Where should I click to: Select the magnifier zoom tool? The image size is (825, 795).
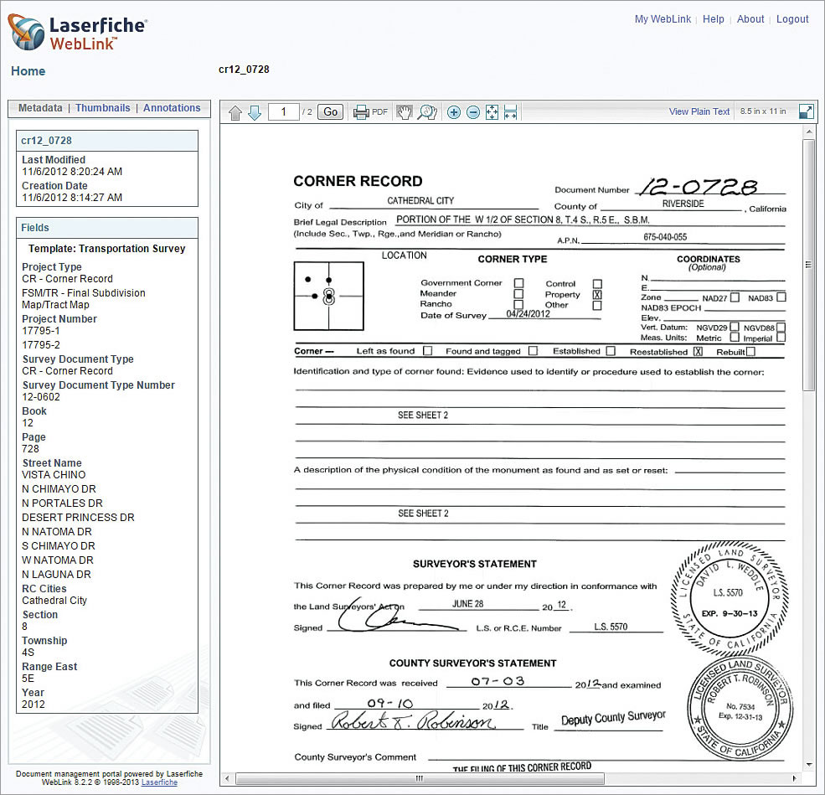point(427,112)
